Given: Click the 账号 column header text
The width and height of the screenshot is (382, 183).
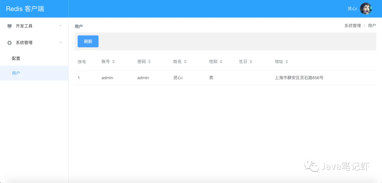Looking at the screenshot, I should tap(106, 62).
